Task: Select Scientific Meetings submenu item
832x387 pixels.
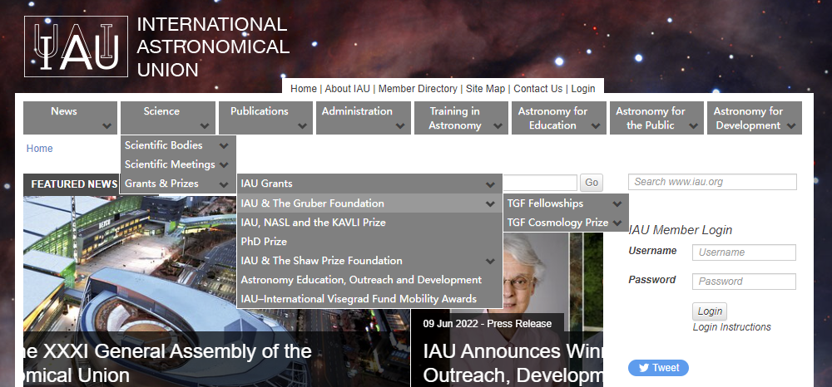Action: point(178,164)
